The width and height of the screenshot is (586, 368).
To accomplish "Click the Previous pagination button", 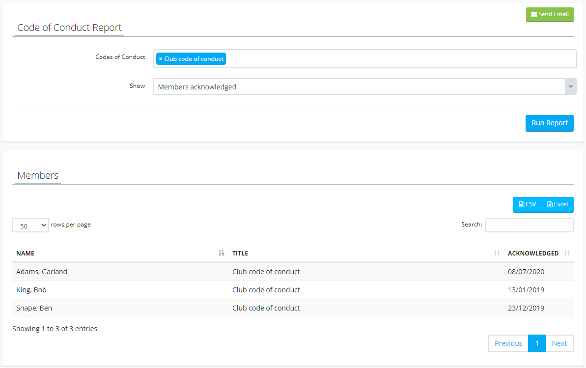I will pos(508,343).
